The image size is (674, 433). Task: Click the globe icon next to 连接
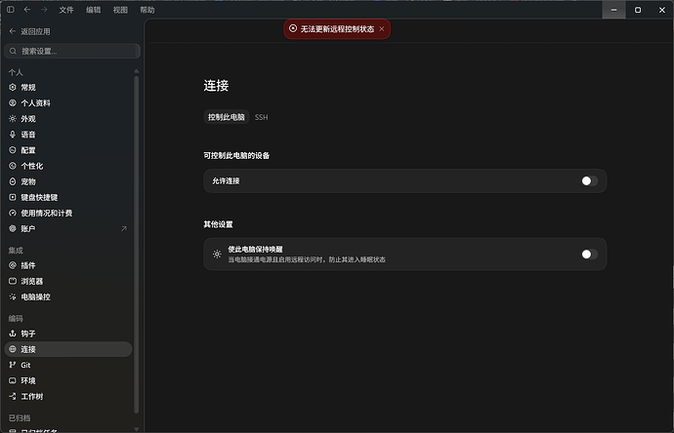point(13,349)
